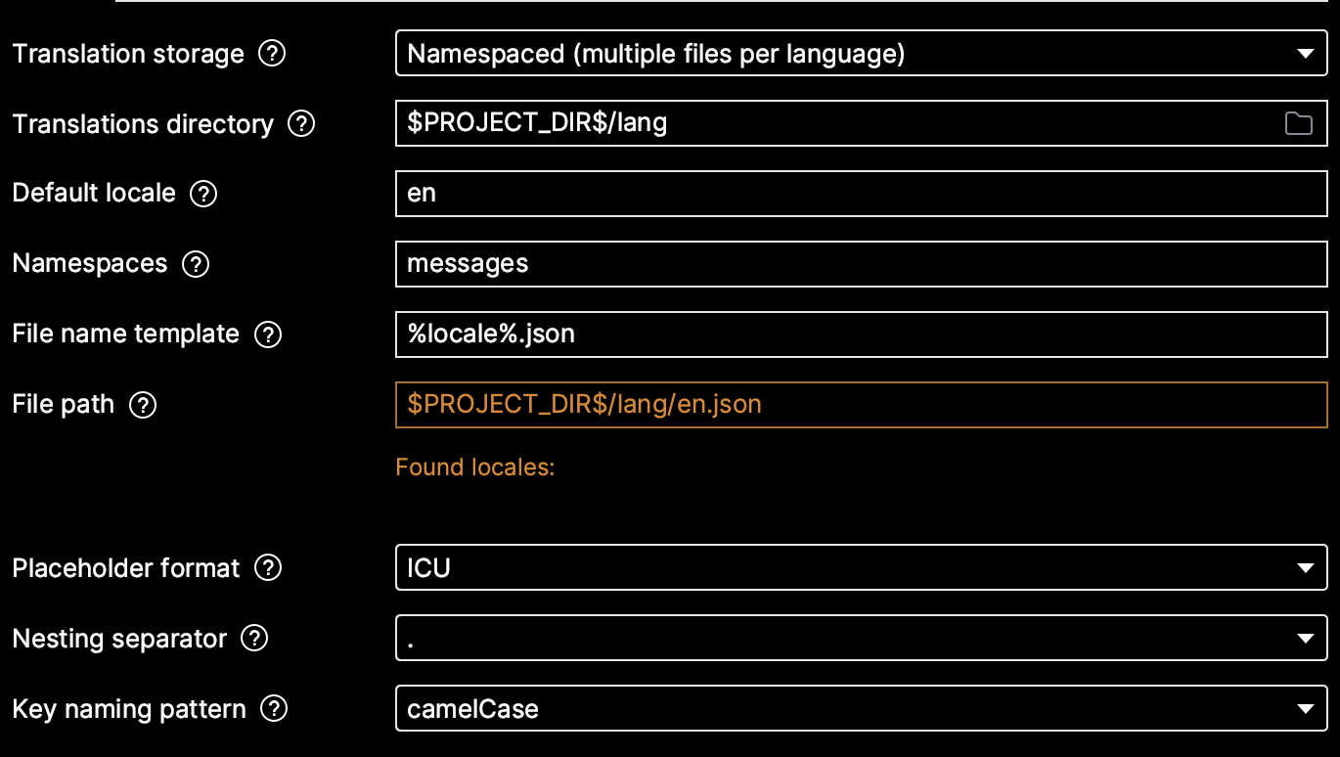
Task: Open help for Default locale setting
Action: [x=202, y=194]
